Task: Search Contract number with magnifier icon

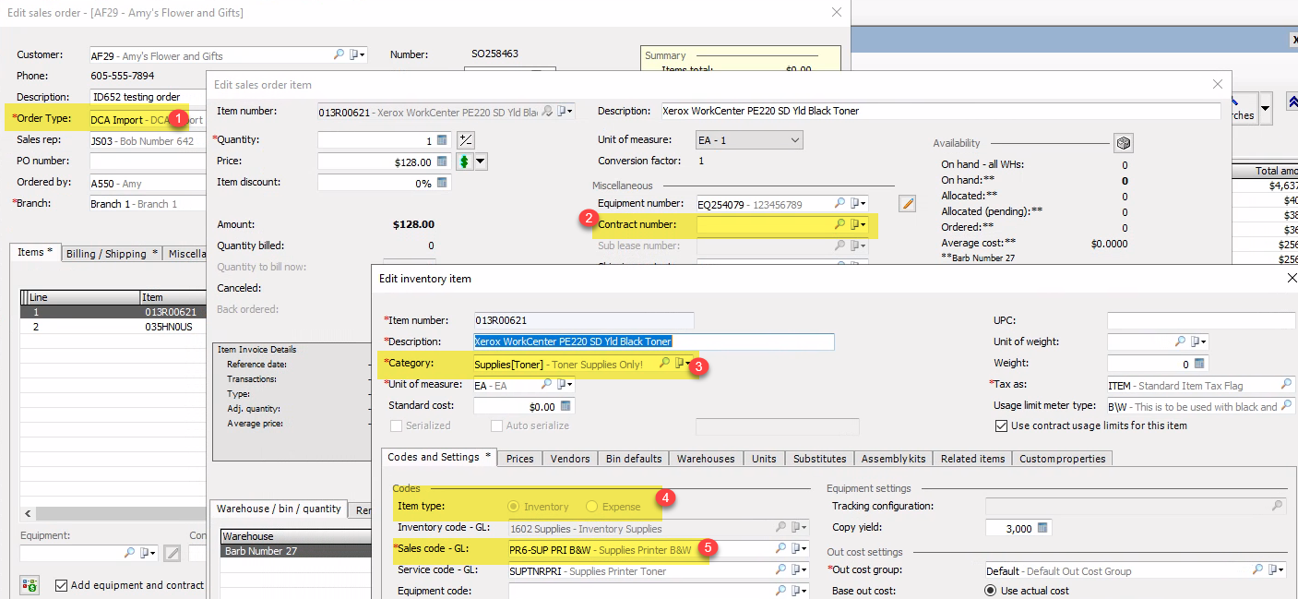Action: tap(840, 224)
